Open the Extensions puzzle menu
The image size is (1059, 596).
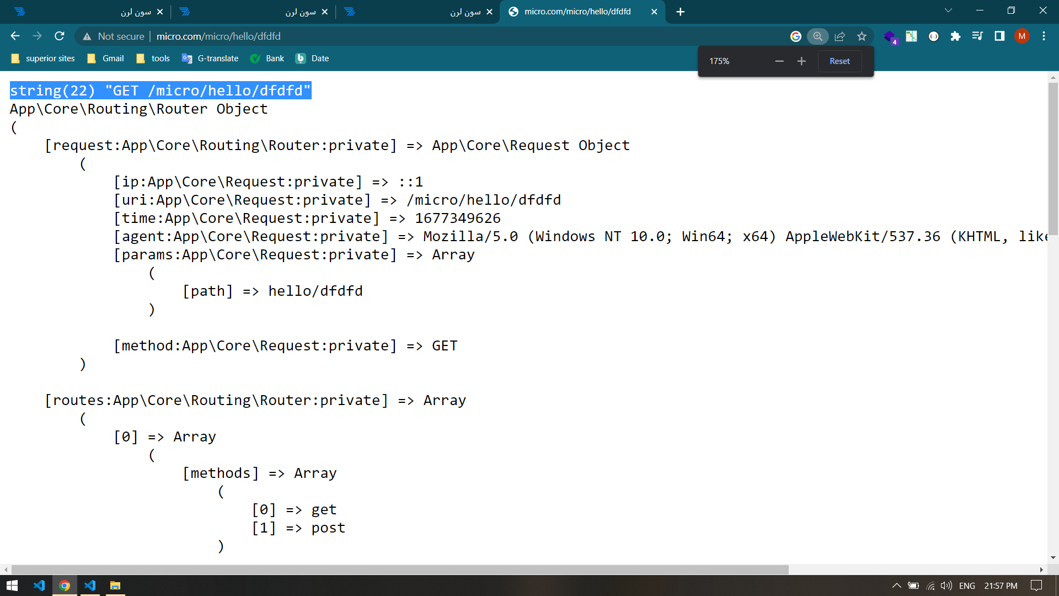pyautogui.click(x=955, y=36)
